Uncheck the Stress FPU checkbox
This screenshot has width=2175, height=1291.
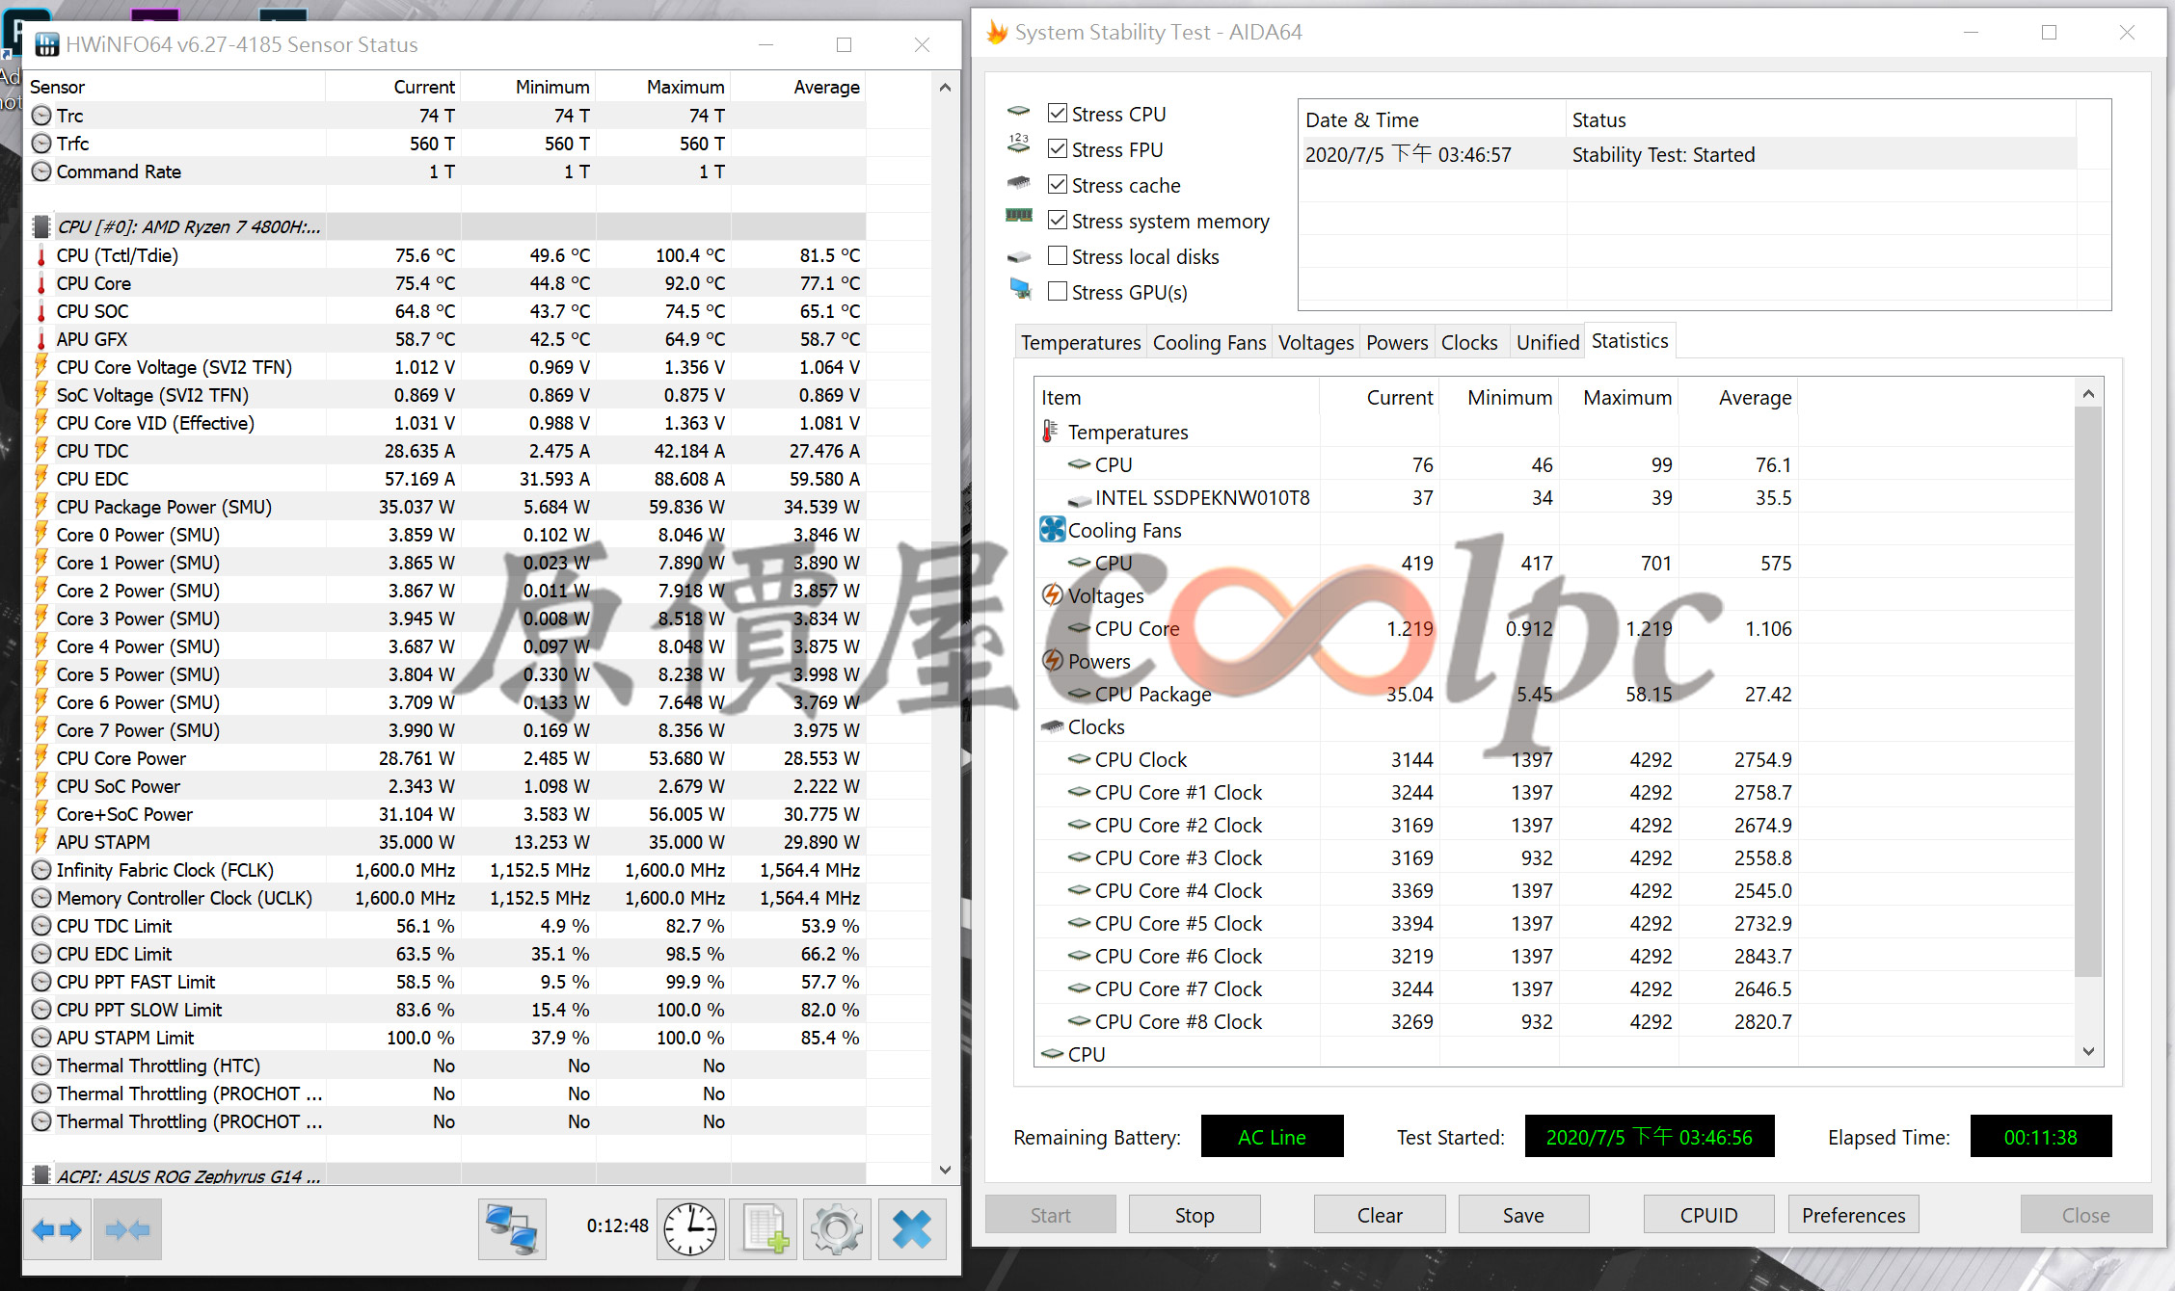(x=1058, y=148)
